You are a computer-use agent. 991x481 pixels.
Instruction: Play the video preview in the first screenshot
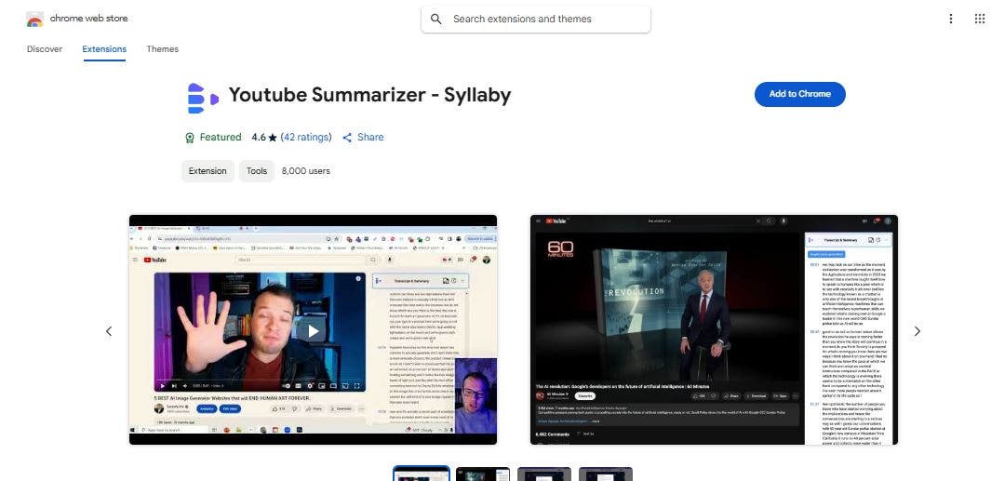[313, 330]
